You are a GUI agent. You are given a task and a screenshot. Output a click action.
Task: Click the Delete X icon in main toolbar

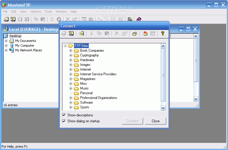coord(68,19)
